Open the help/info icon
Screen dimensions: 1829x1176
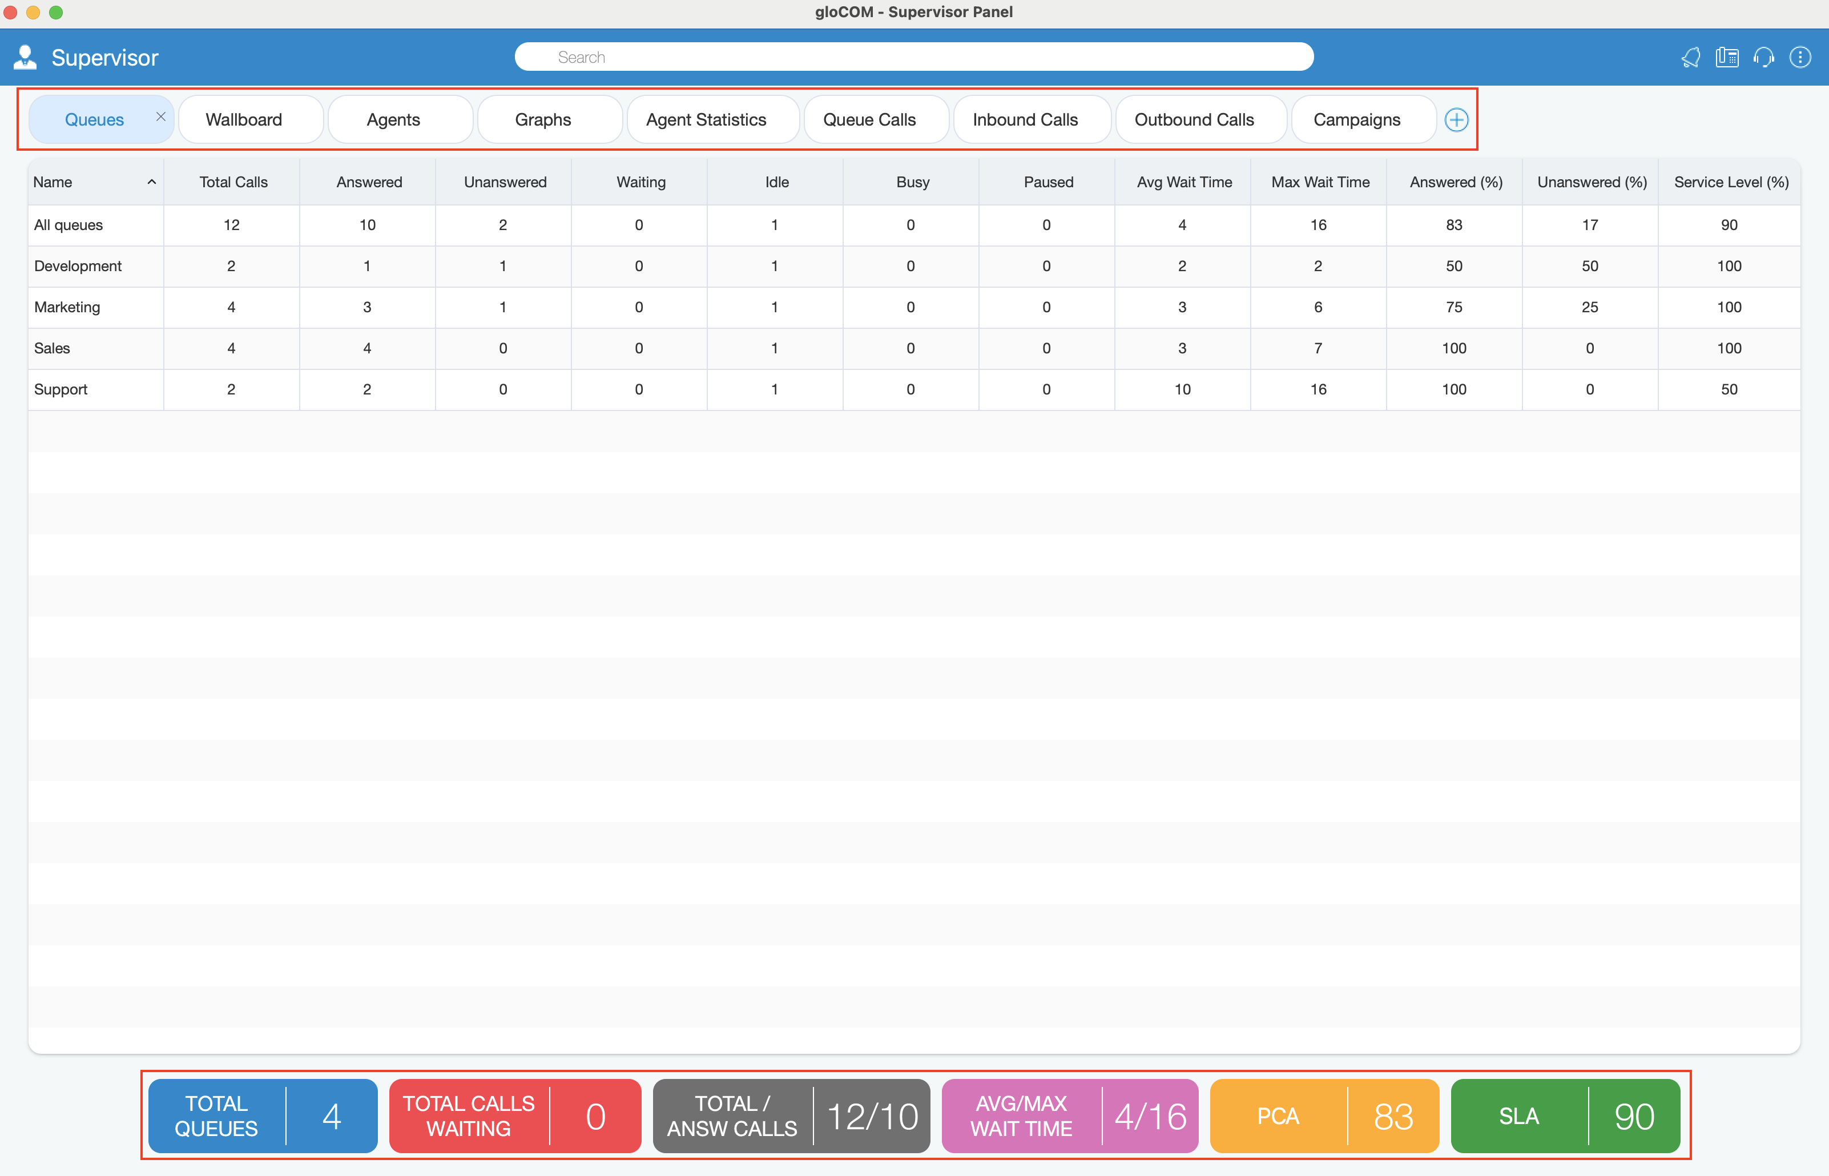[1801, 56]
